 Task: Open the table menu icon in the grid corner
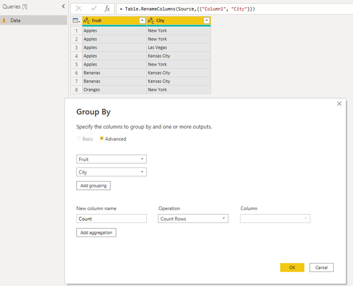[77, 21]
